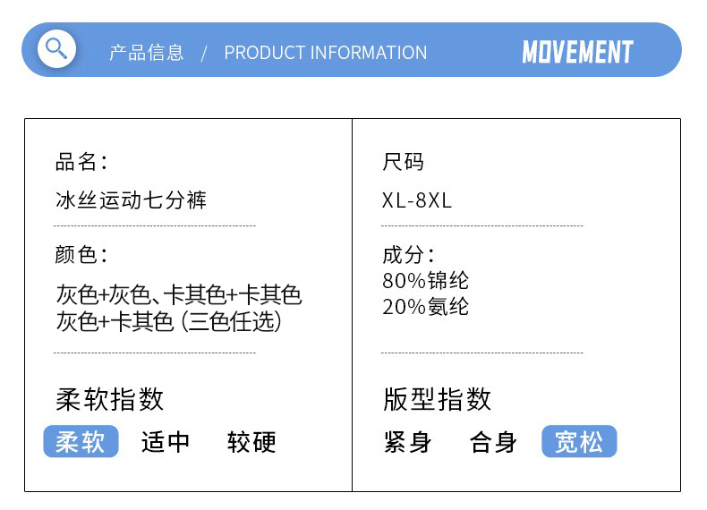Select the 适中 softness option
Screen dimensions: 707x510
click(165, 442)
